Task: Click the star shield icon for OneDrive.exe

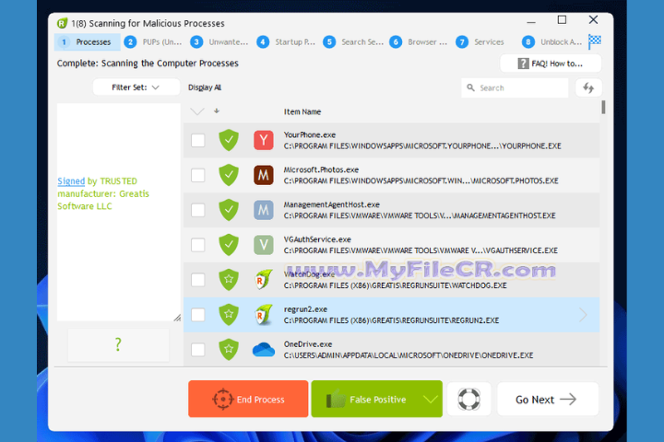Action: [229, 349]
